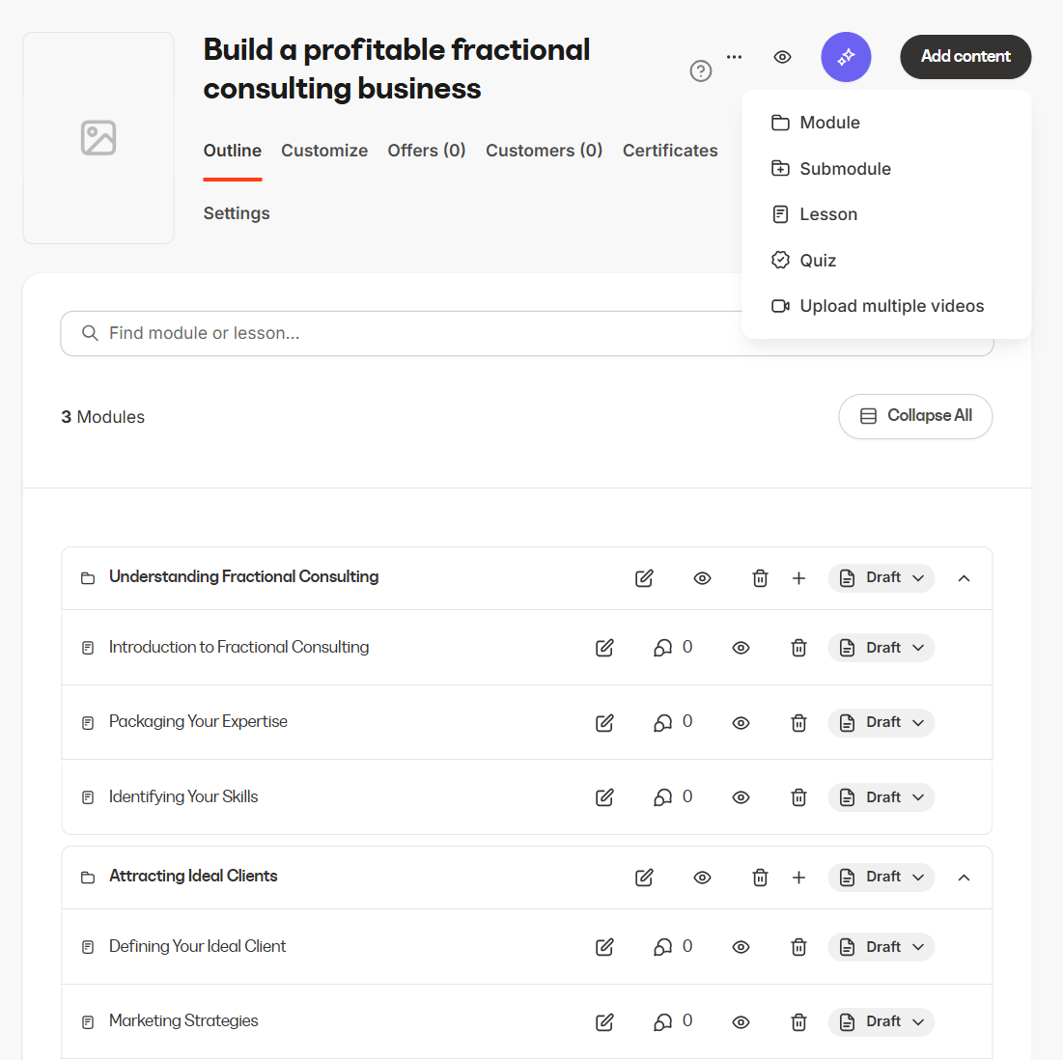This screenshot has width=1063, height=1060.
Task: Open comments for Defining Your Ideal Client
Action: (673, 947)
